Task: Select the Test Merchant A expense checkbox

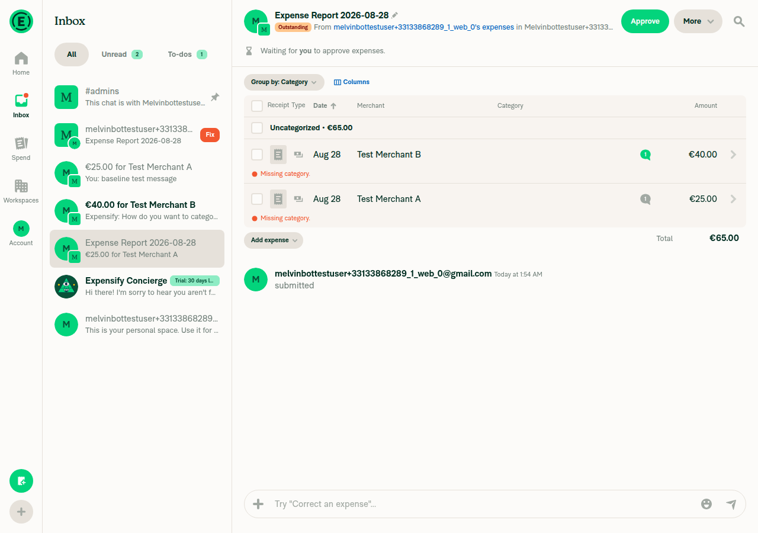Action: click(x=257, y=199)
